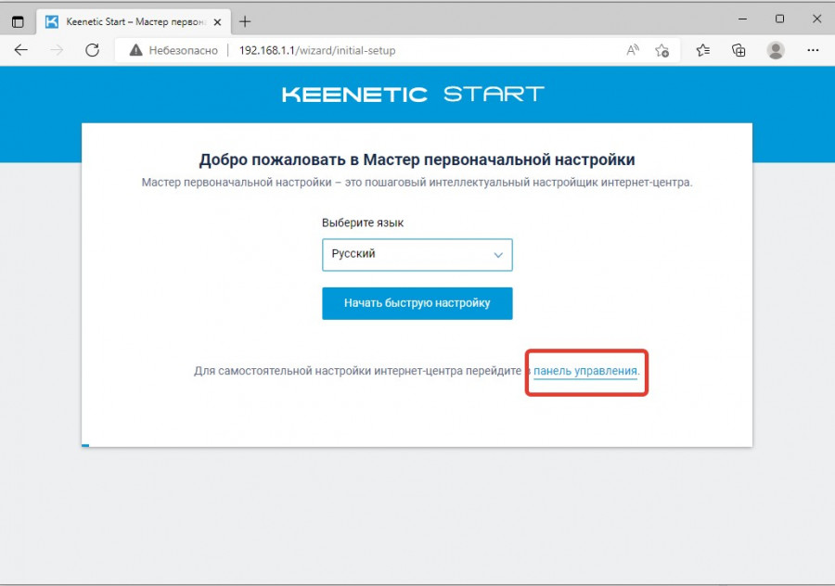This screenshot has width=835, height=586.
Task: Click the not secure warning triangle icon
Action: tap(135, 50)
